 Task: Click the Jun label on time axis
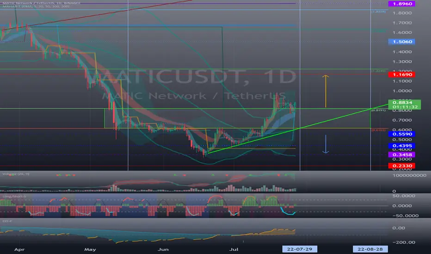163,249
